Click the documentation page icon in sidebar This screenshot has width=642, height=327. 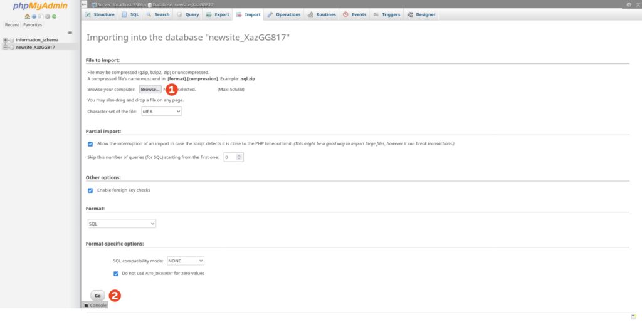[41, 16]
